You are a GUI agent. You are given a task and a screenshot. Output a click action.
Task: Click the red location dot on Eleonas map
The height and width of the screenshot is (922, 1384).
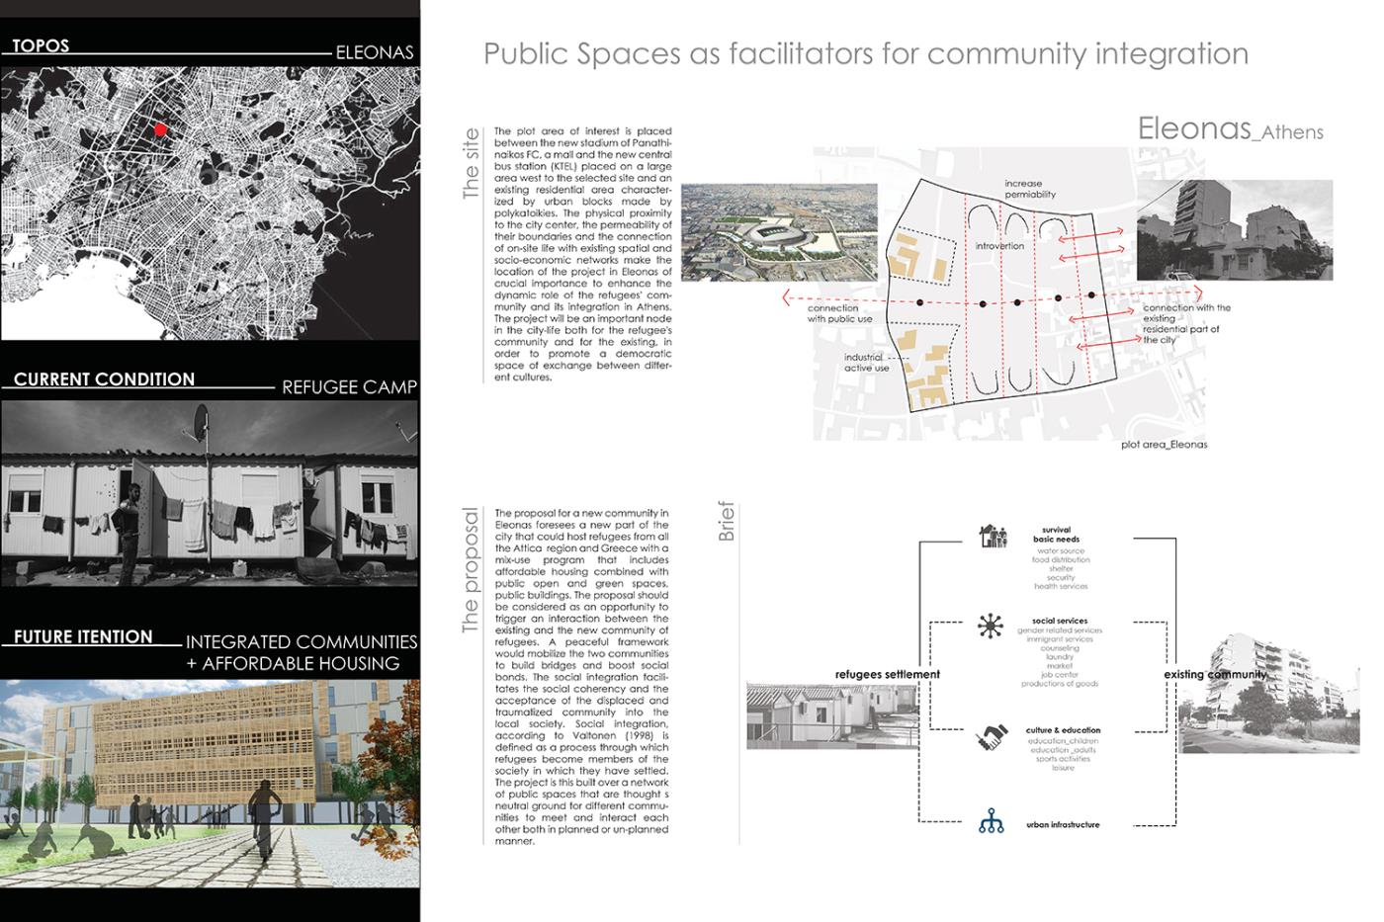[161, 129]
